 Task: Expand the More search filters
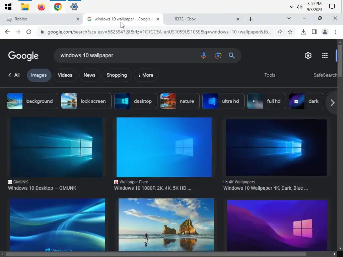tap(146, 75)
